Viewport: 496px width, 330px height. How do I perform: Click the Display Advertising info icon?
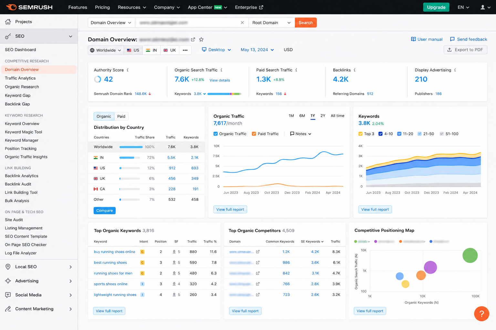pos(455,70)
